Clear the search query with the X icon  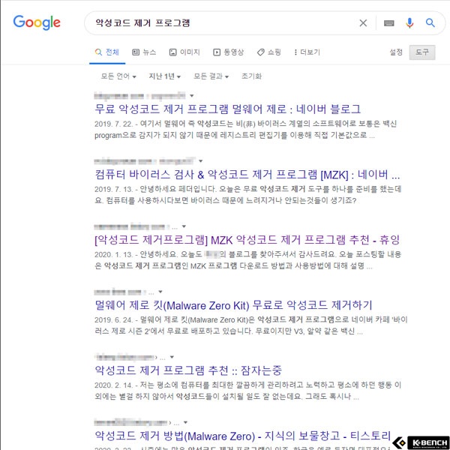click(363, 23)
